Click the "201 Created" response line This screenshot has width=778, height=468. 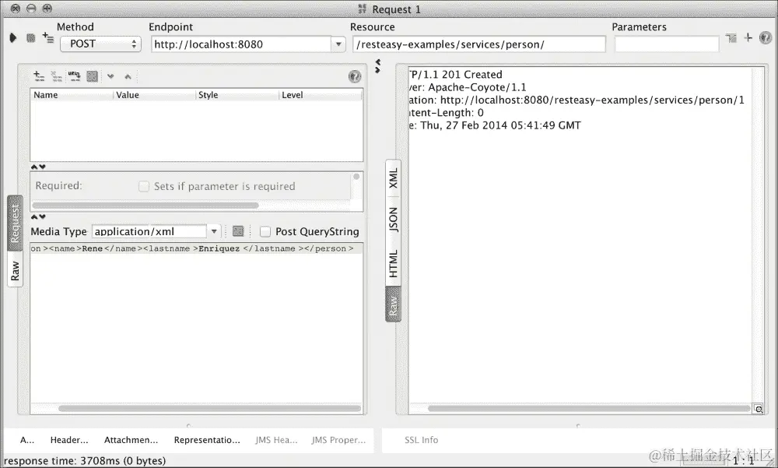[455, 75]
